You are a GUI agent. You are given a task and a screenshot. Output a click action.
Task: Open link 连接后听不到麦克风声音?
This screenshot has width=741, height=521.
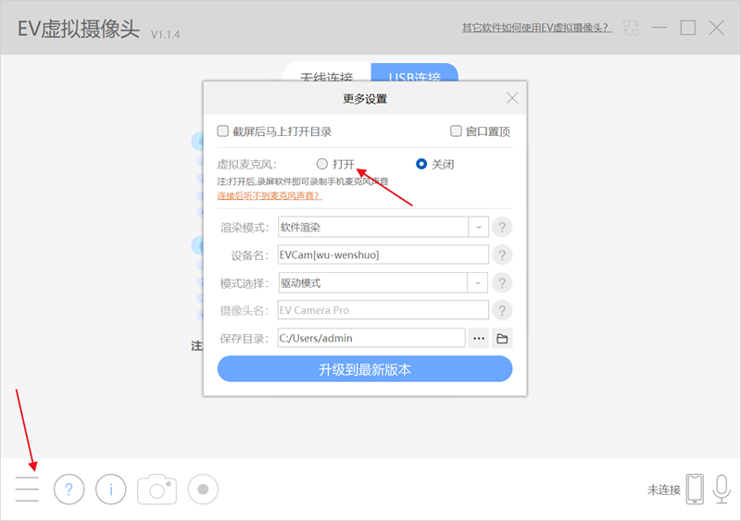(270, 195)
